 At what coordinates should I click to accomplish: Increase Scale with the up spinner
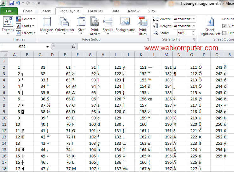pos(193,32)
